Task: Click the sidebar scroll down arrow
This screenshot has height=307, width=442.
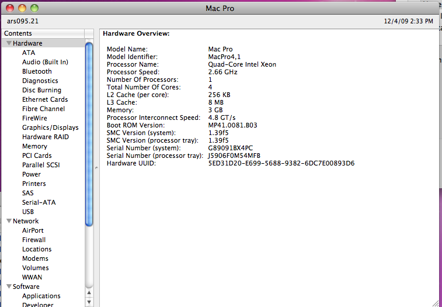Action: tap(89, 302)
